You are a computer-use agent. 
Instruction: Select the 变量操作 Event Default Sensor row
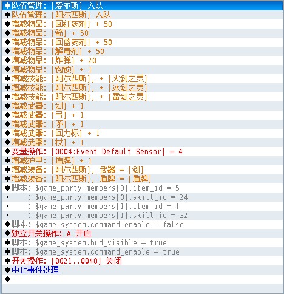pyautogui.click(x=143, y=151)
